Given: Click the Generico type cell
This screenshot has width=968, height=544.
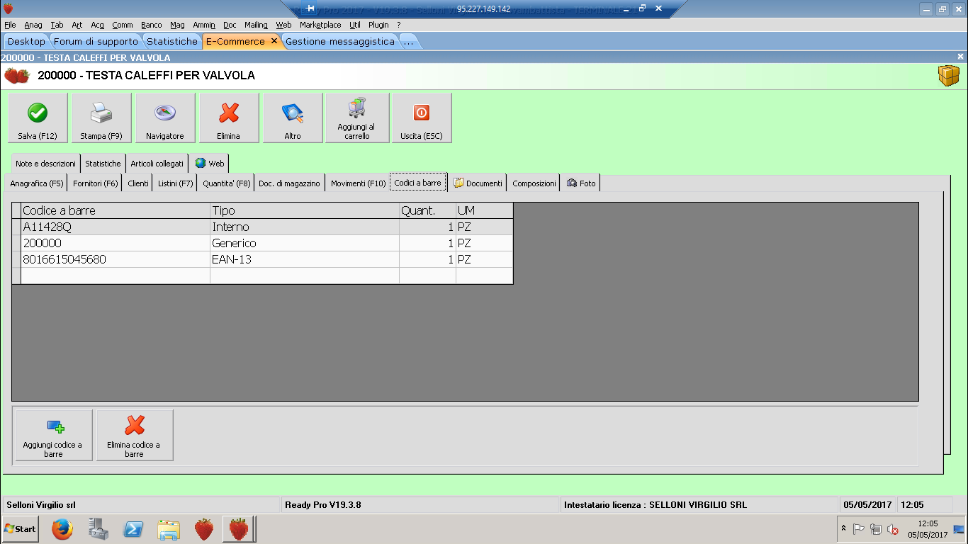Looking at the screenshot, I should click(305, 244).
